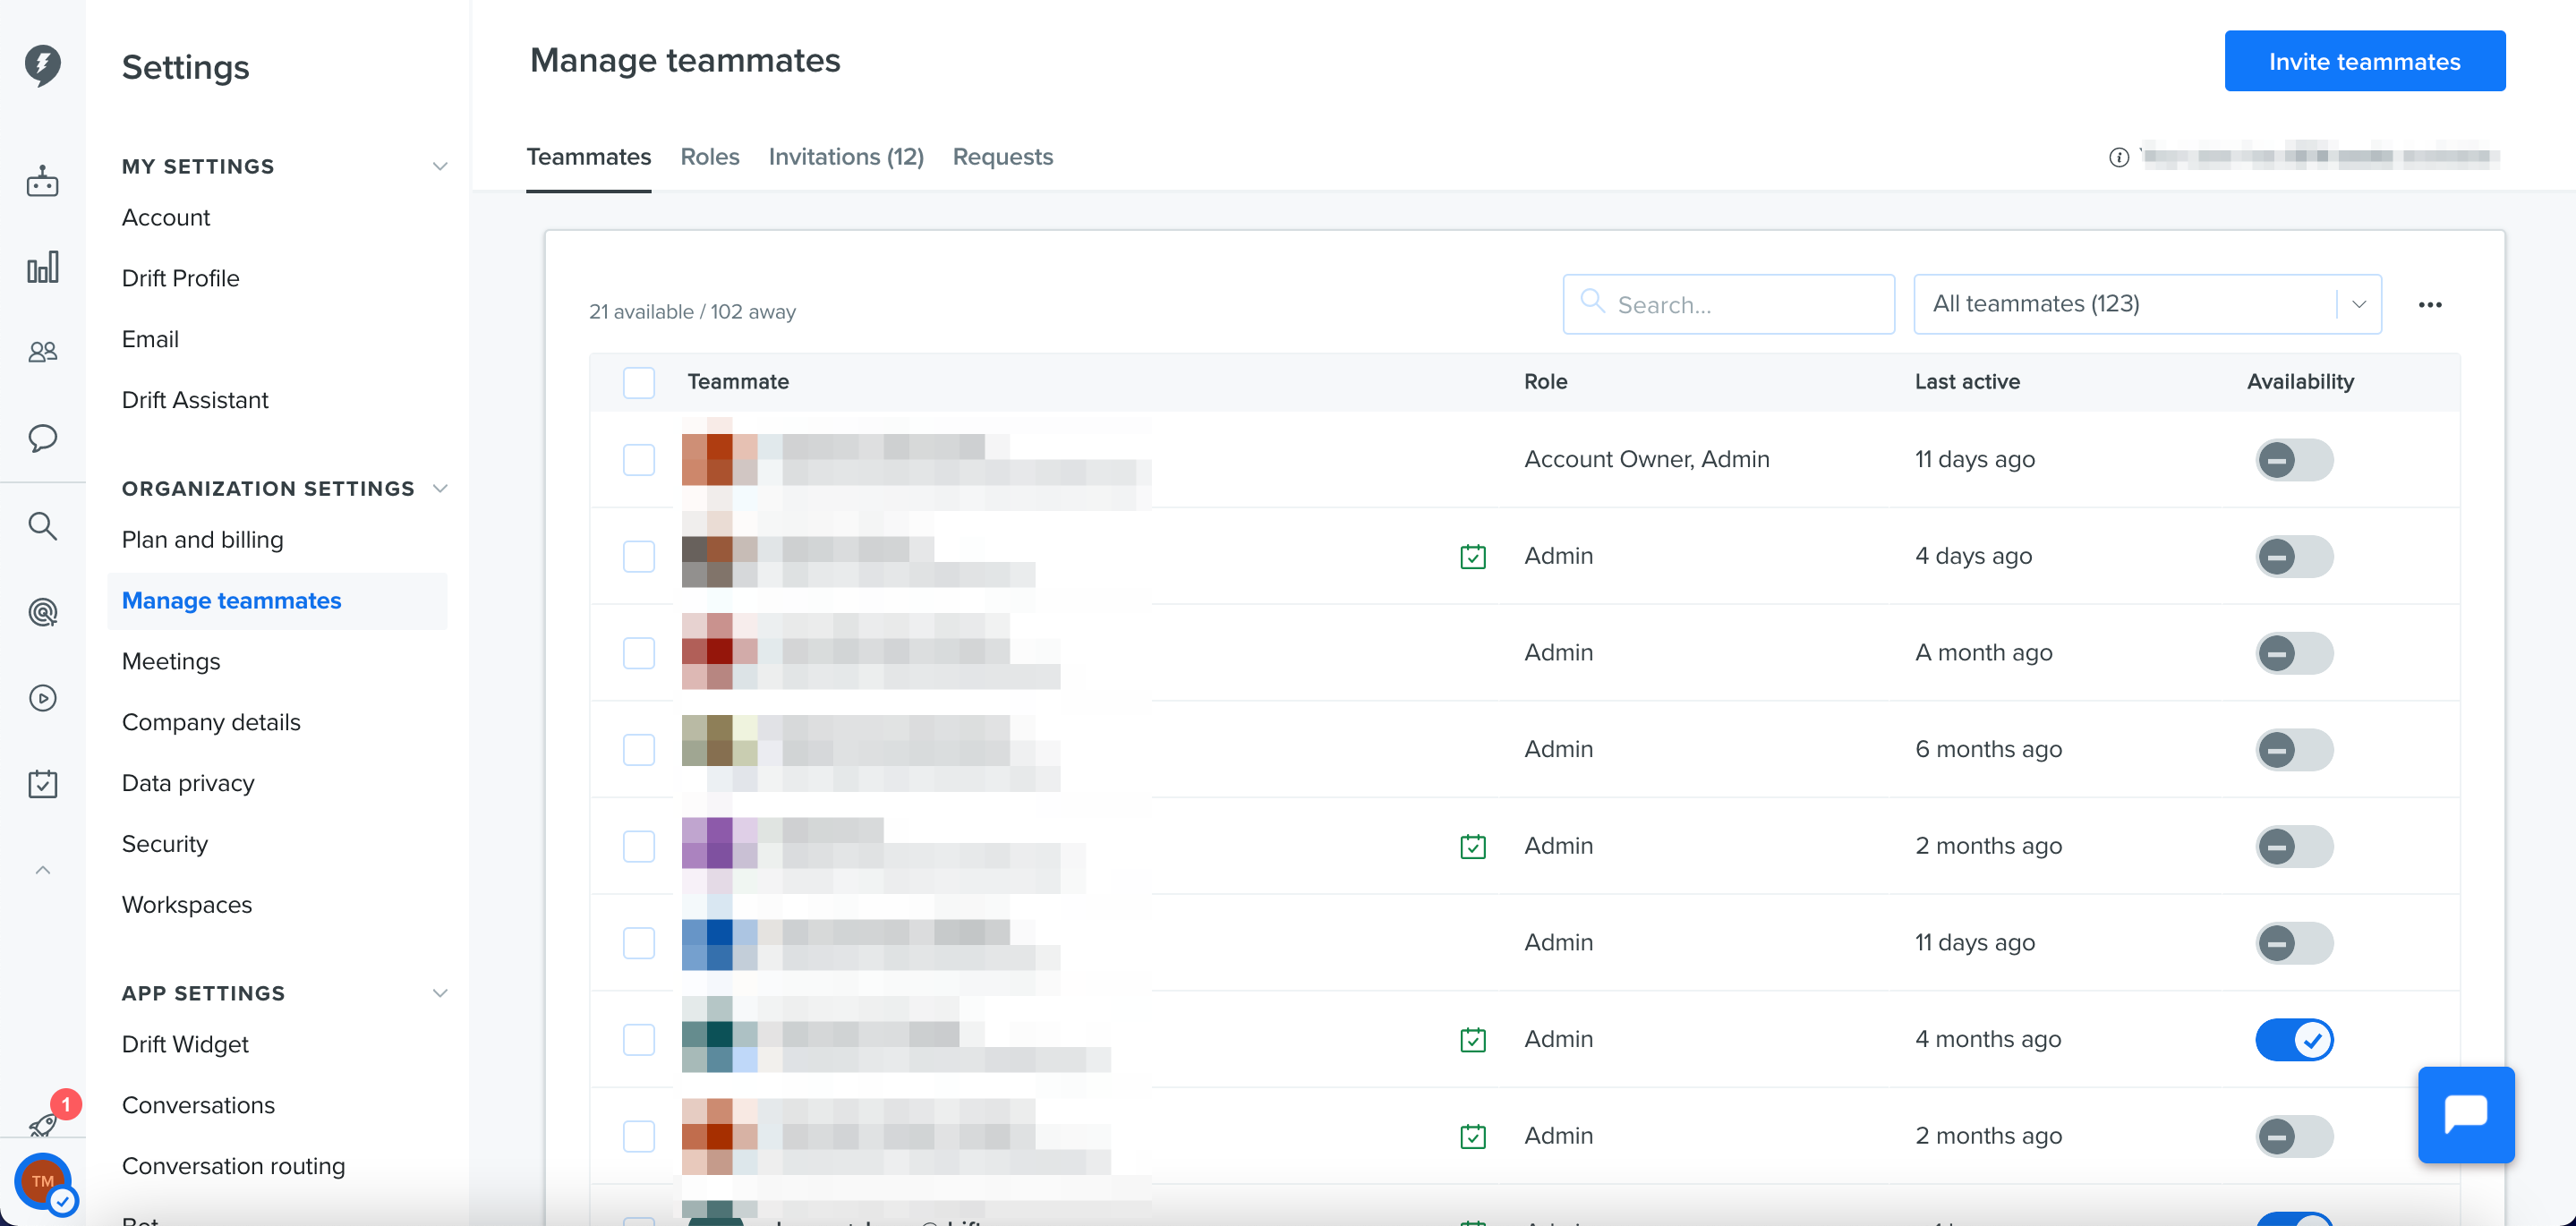
Task: Collapse sidebar with the up chevron icon
Action: click(x=42, y=870)
